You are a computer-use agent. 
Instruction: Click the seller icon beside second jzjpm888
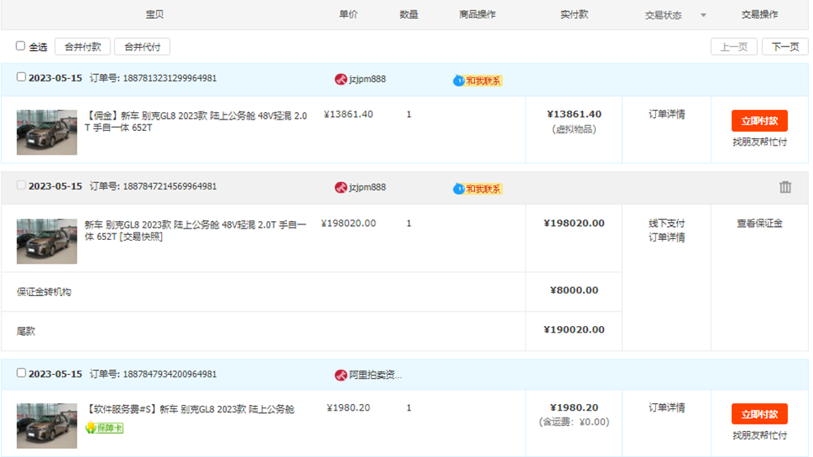341,188
